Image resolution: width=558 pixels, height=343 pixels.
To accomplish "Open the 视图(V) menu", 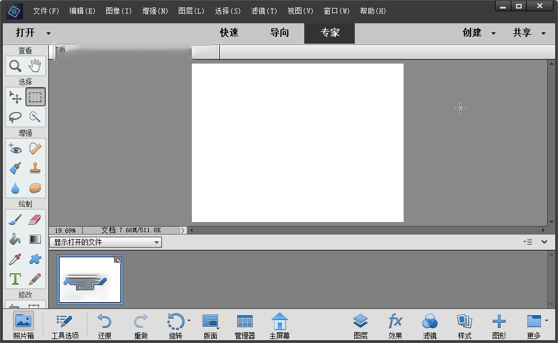I will 300,11.
